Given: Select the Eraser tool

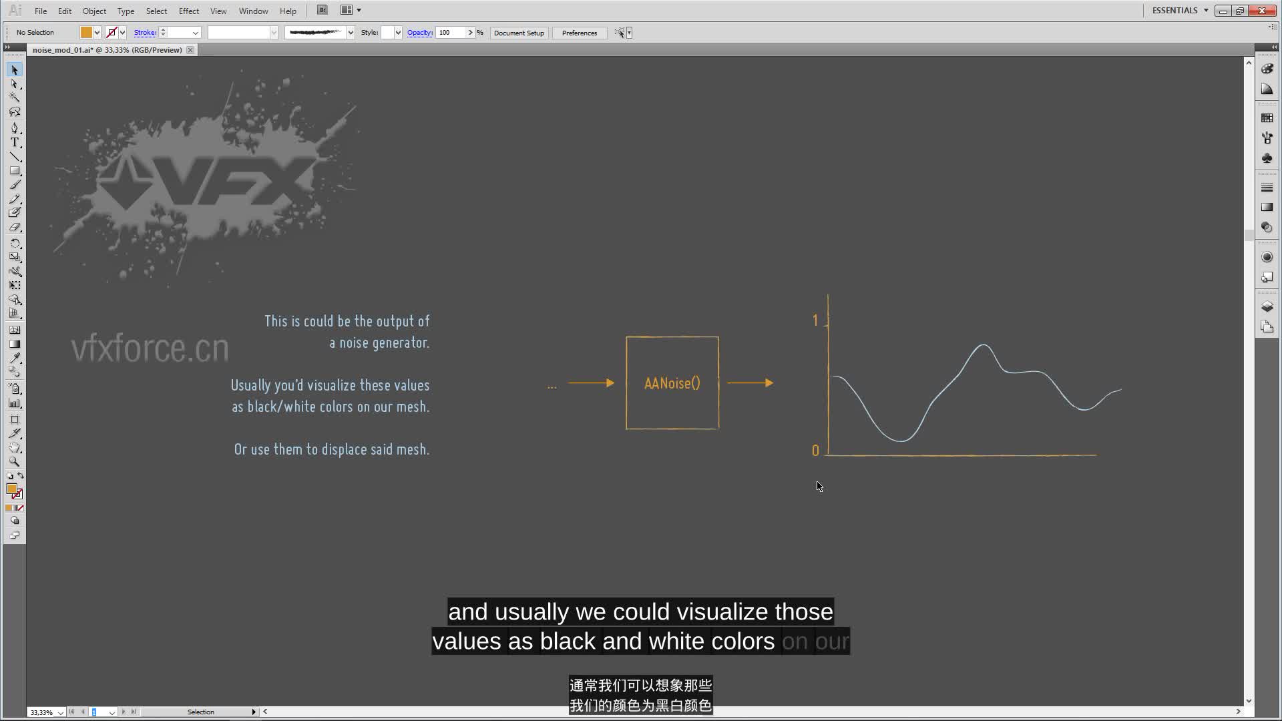Looking at the screenshot, I should [15, 228].
